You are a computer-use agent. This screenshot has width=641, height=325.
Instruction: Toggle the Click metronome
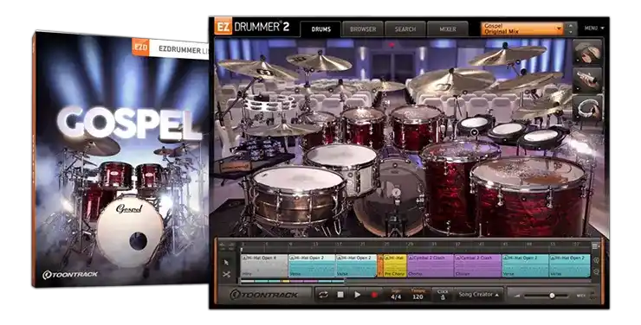(443, 296)
